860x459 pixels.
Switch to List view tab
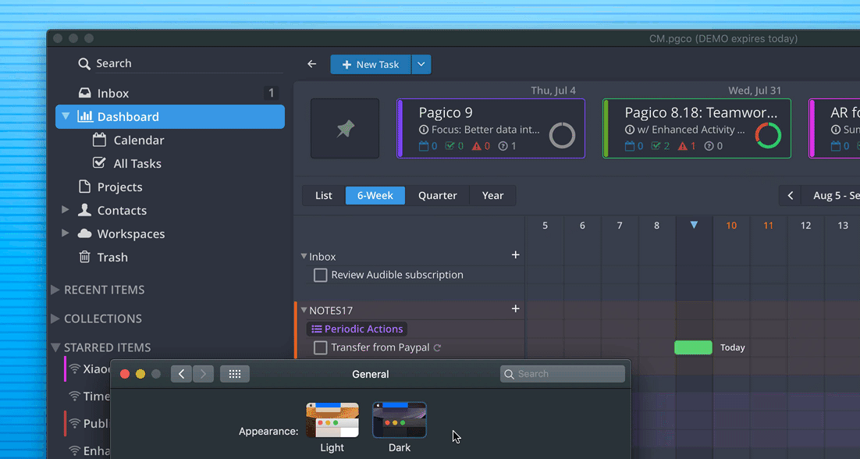click(324, 196)
